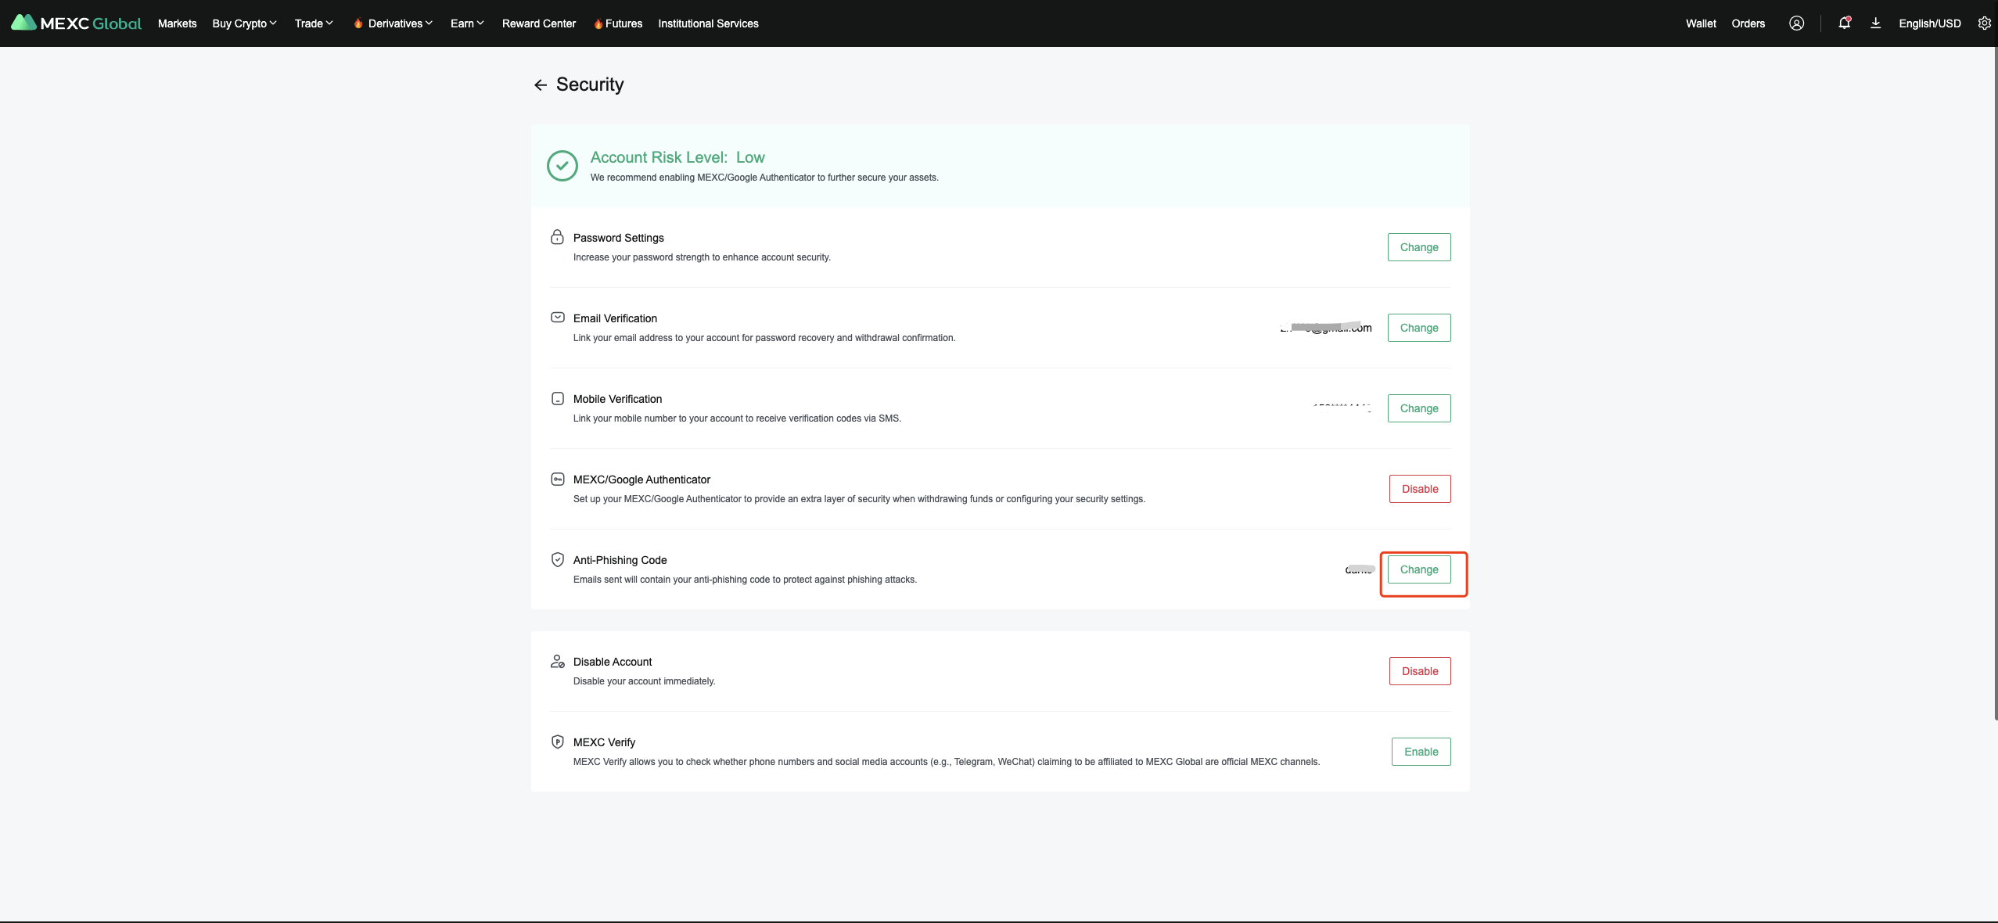Click the 'Mobile Verification' label
This screenshot has width=1998, height=923.
(617, 399)
